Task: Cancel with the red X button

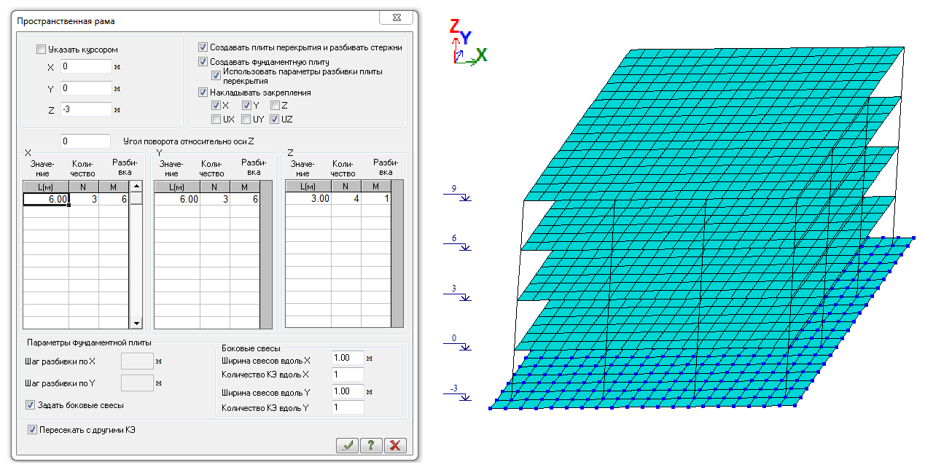Action: coord(395,446)
